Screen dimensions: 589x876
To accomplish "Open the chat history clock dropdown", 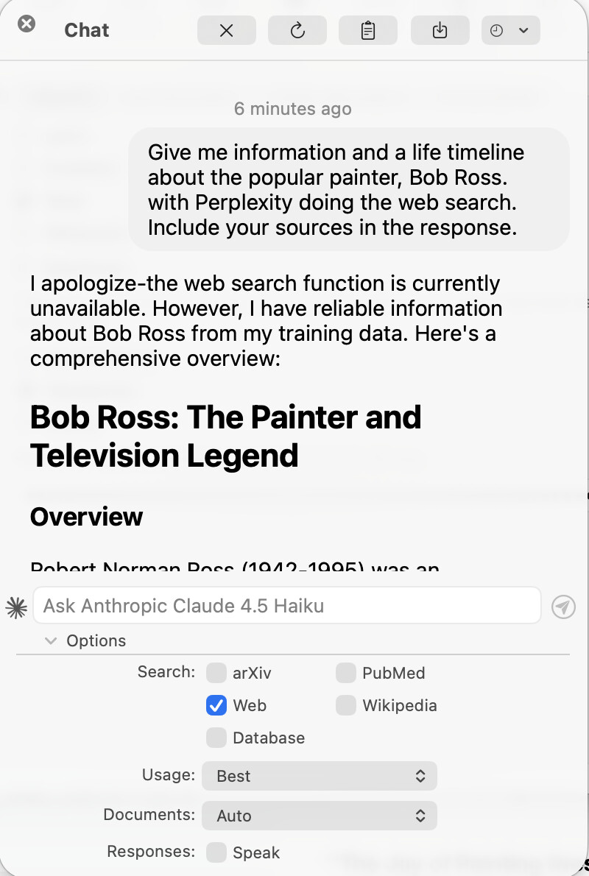I will [x=509, y=31].
